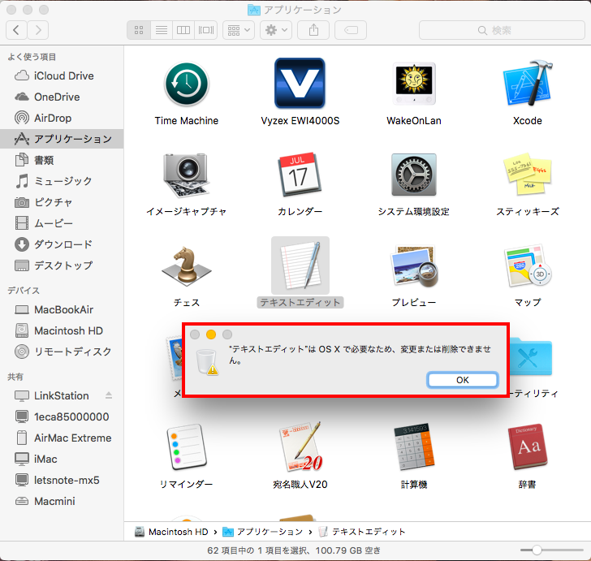Viewport: 591px width, 561px height.
Task: Select the 計算機 calculator icon
Action: [x=414, y=447]
